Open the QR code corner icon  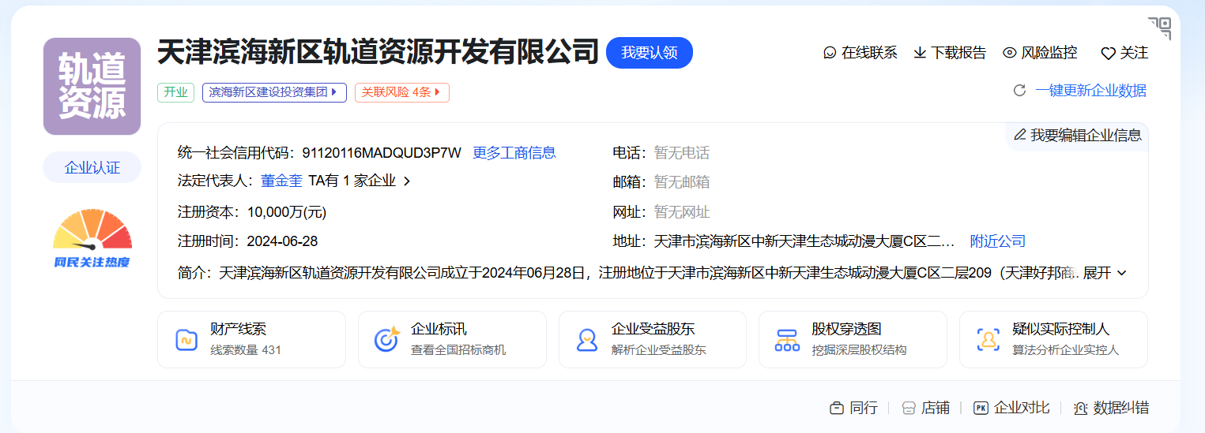1159,28
